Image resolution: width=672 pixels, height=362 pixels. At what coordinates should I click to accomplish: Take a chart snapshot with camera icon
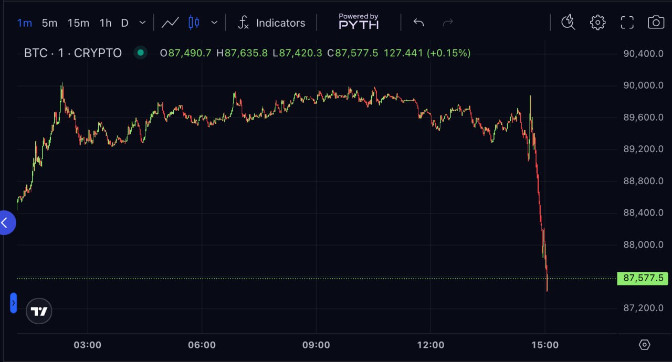pyautogui.click(x=656, y=22)
